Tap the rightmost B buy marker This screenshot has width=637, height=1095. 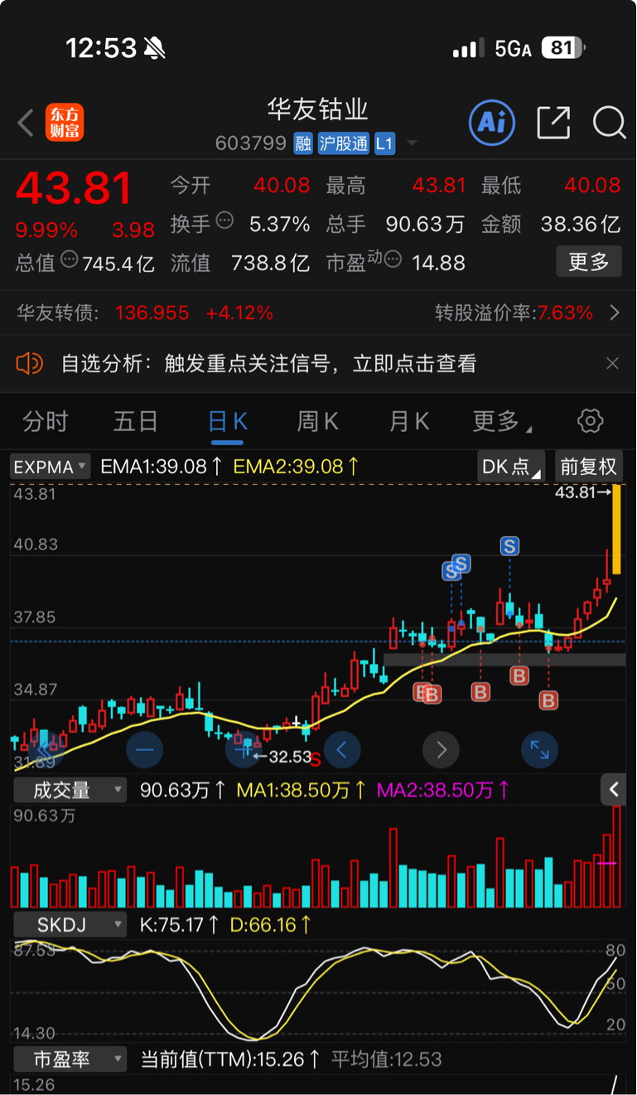click(x=548, y=701)
